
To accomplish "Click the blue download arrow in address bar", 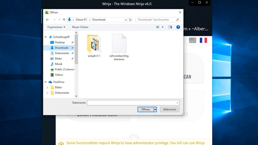I will point(70,19).
